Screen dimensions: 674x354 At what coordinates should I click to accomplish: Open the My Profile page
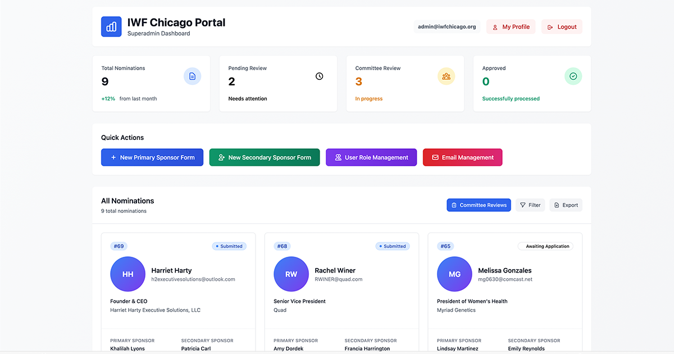(511, 27)
